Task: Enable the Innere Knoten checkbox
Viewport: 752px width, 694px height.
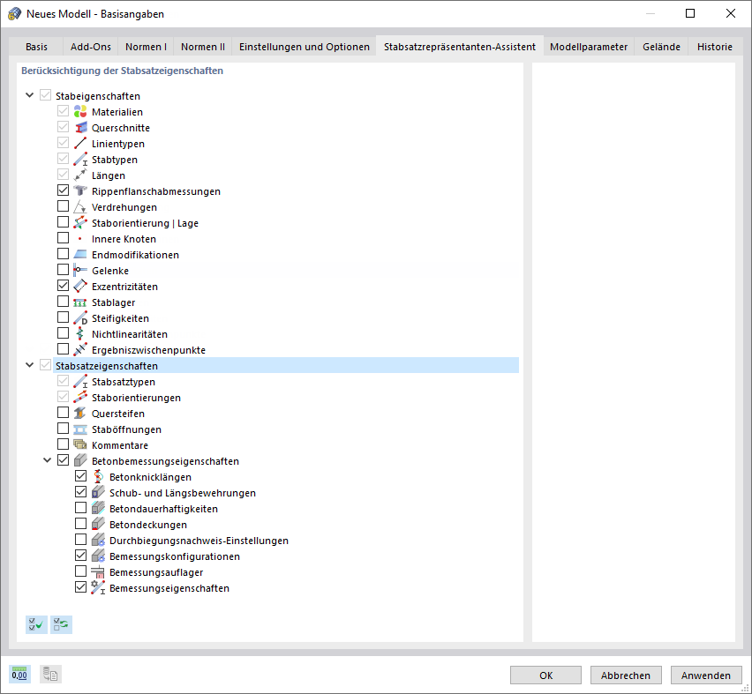Action: pos(63,238)
